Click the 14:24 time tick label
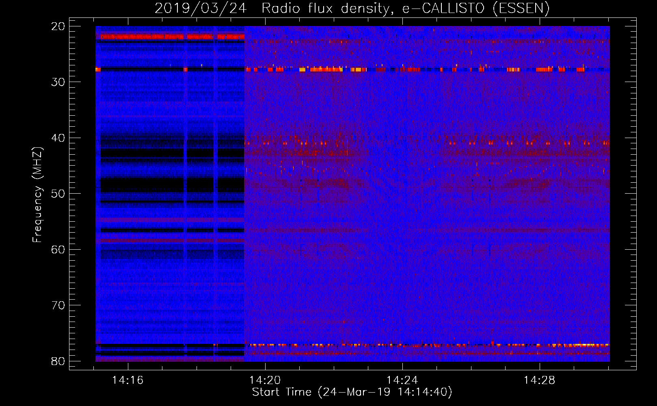The image size is (657, 406). coord(402,380)
